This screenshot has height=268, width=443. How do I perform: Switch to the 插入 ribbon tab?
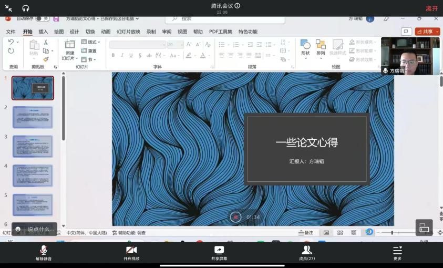point(43,32)
